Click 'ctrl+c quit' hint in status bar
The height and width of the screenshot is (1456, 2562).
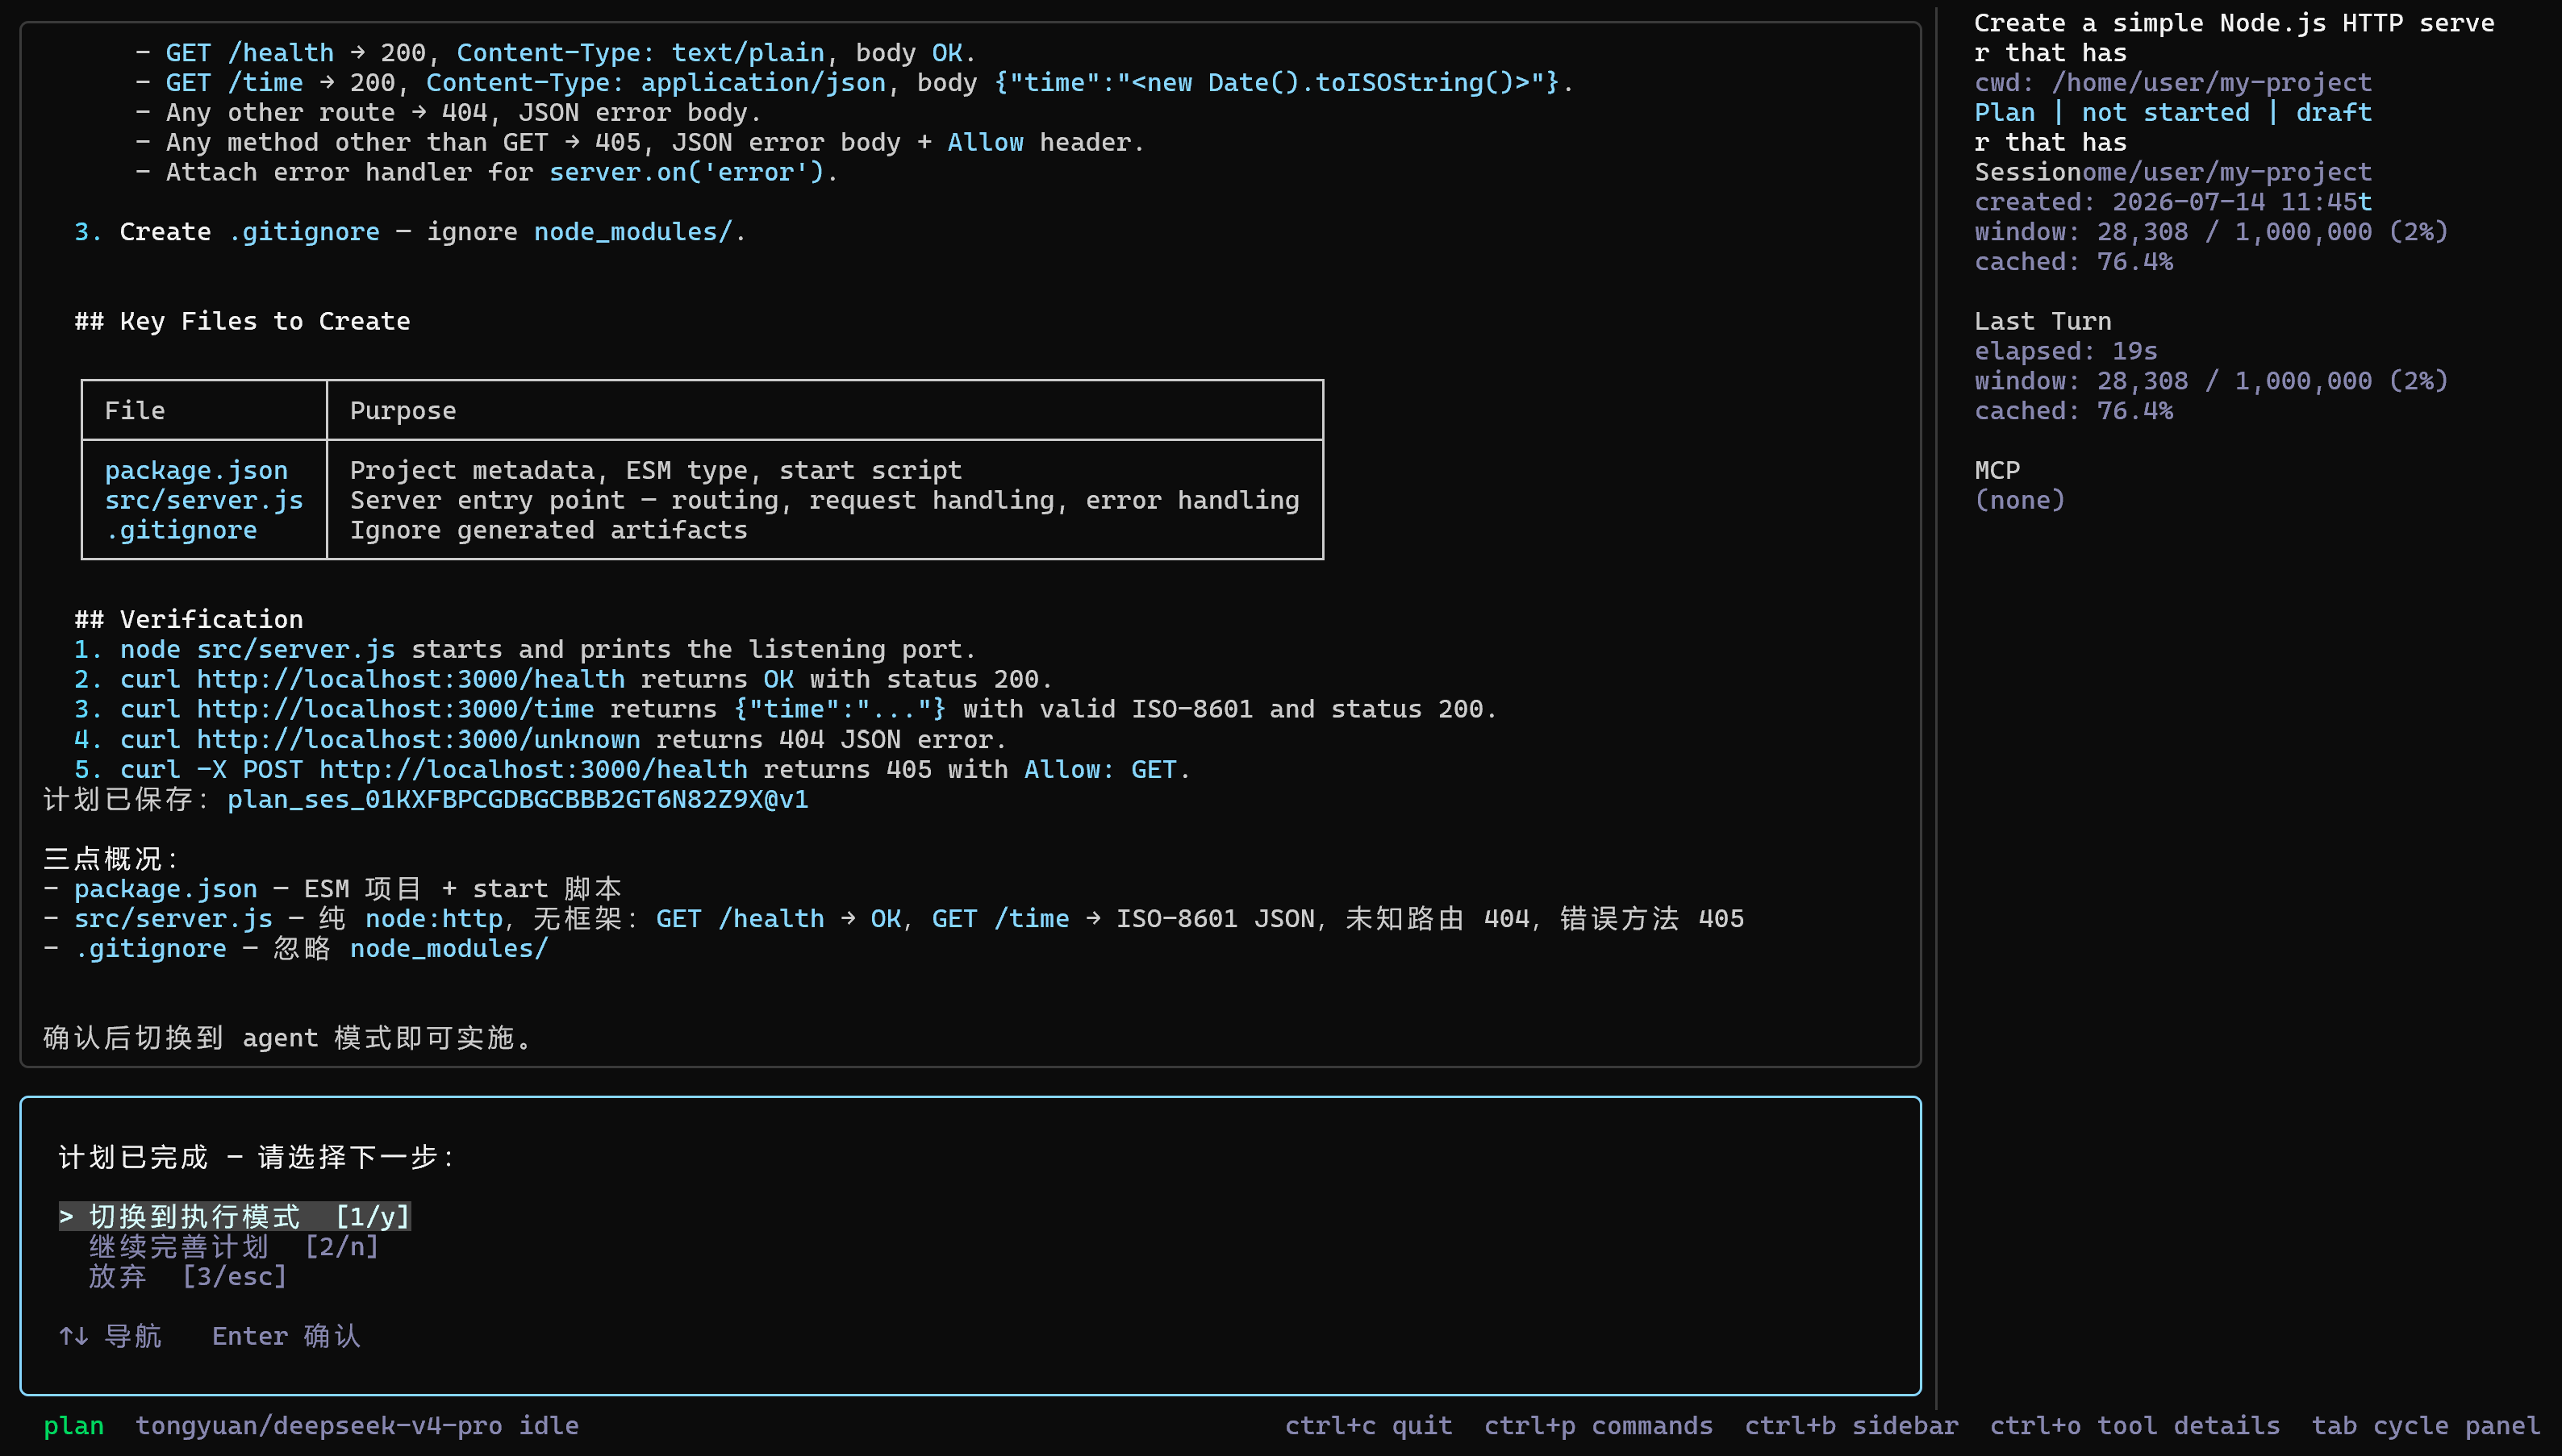coord(1367,1425)
